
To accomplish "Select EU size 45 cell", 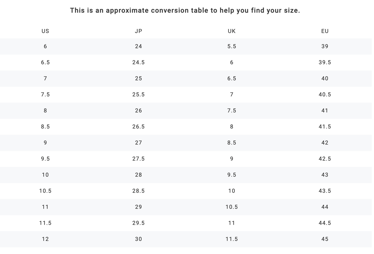I will click(325, 239).
